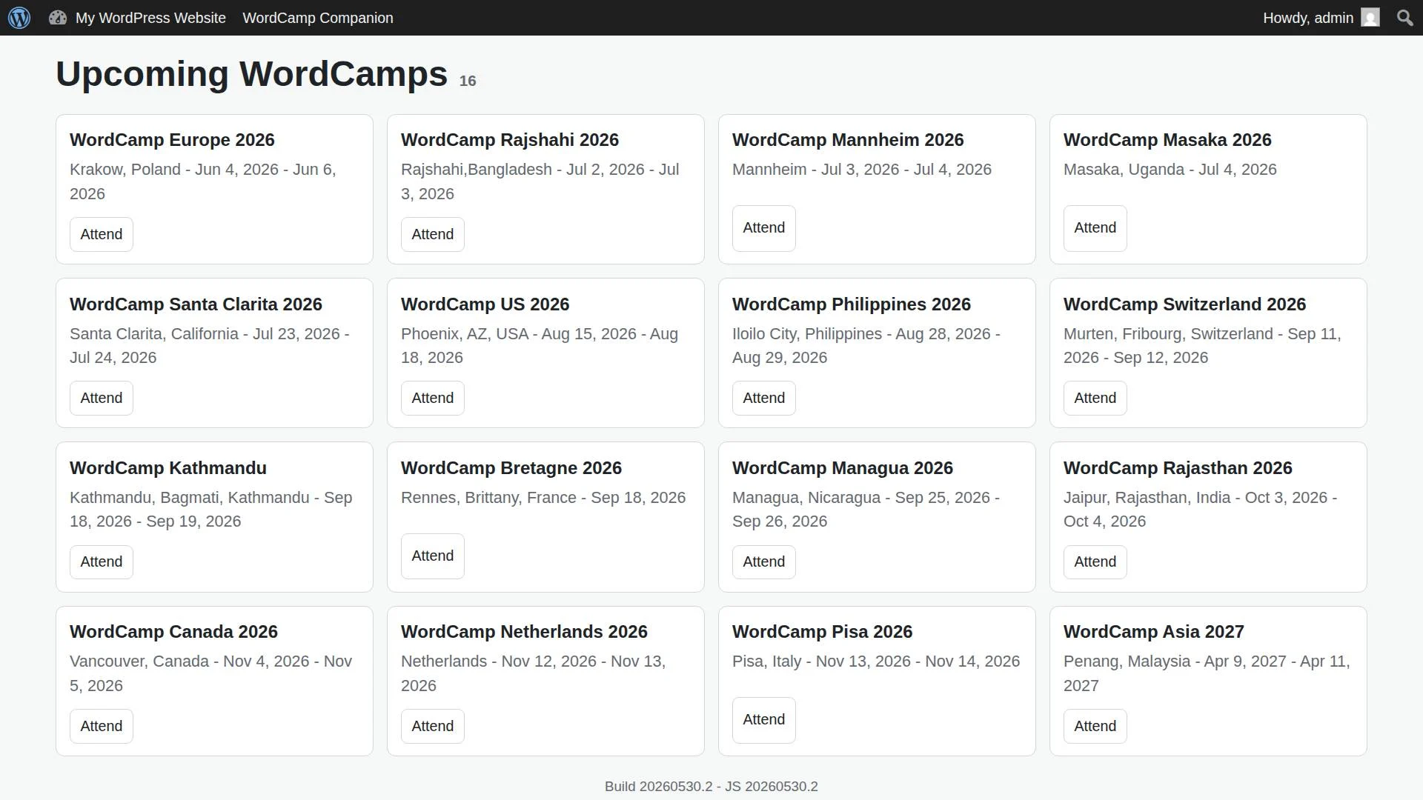The image size is (1423, 800).
Task: Open the WordPress logo menu
Action: [19, 18]
